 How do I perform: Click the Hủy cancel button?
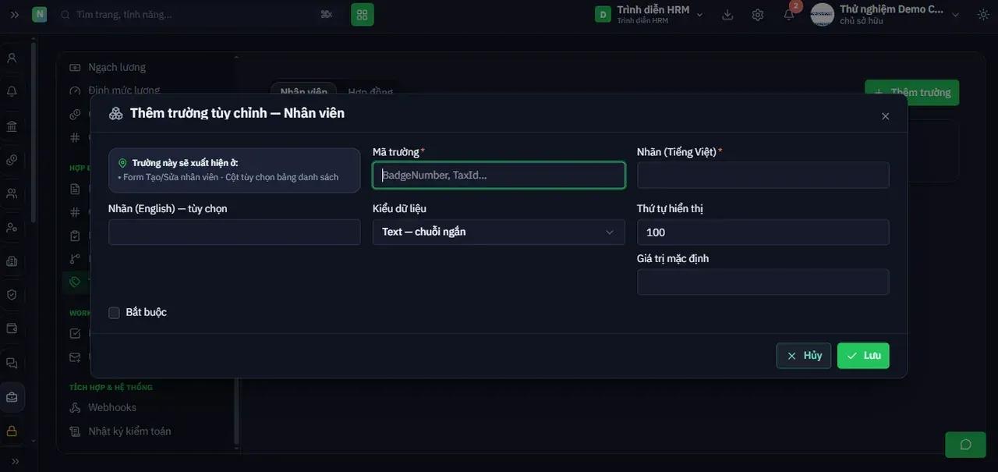point(804,356)
